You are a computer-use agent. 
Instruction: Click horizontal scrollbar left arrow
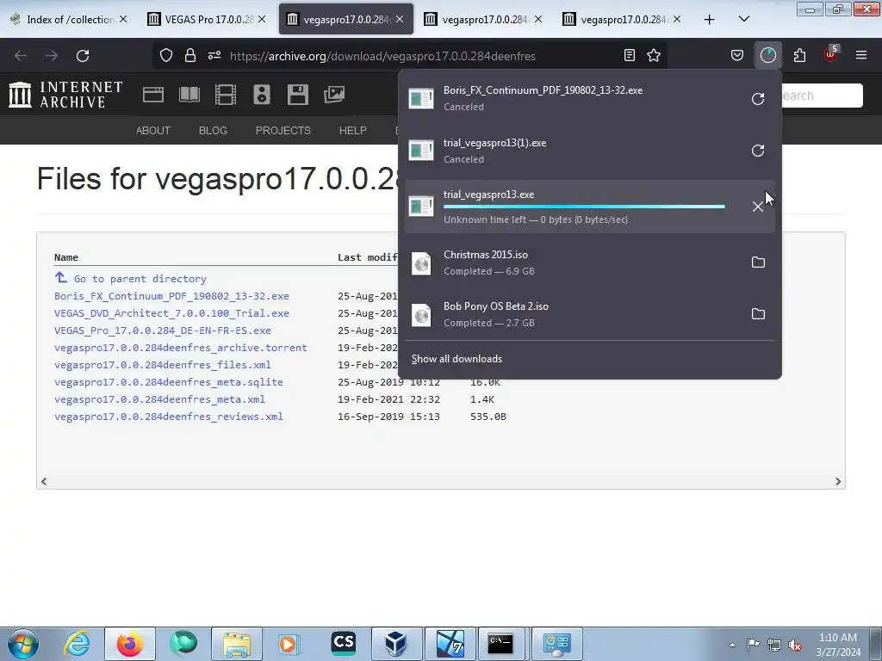[x=44, y=482]
